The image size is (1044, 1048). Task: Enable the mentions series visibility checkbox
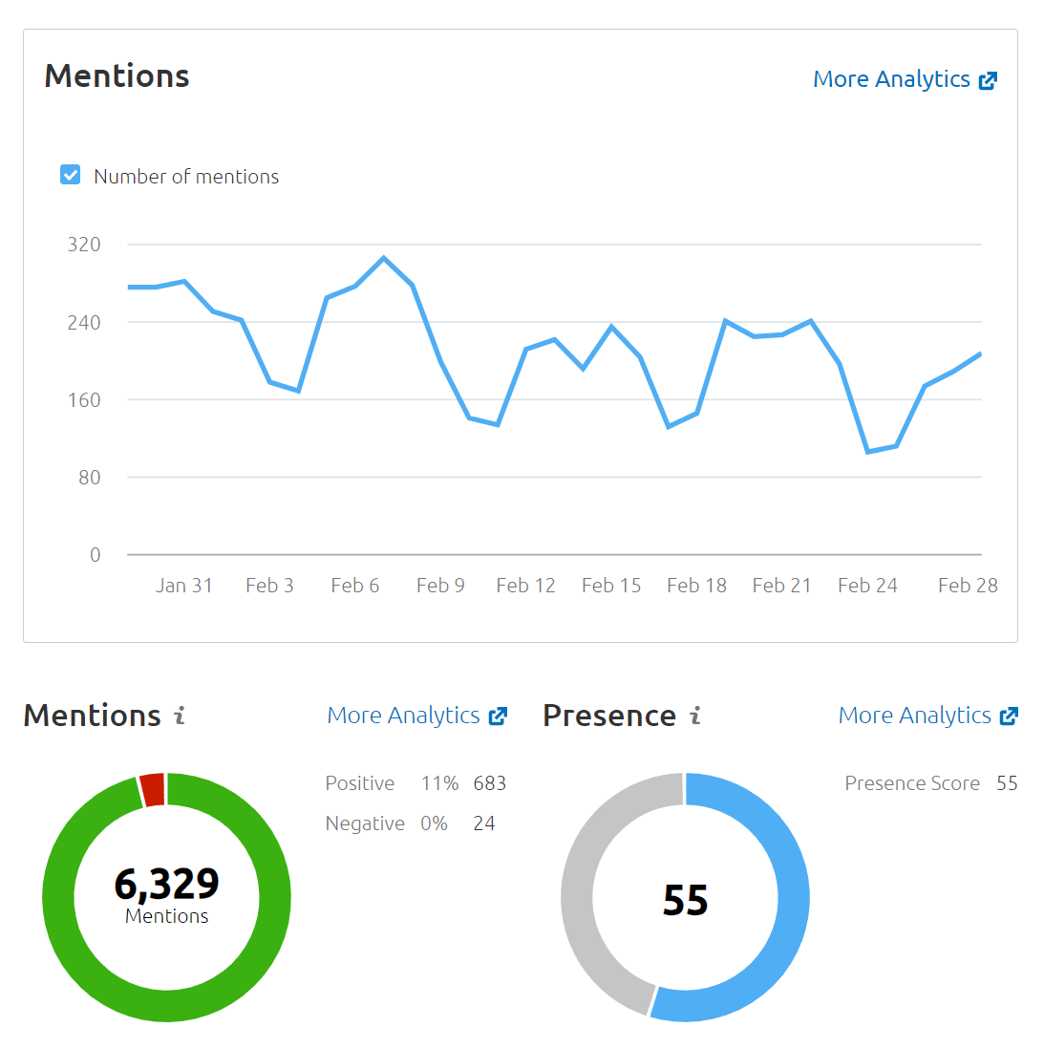pos(70,175)
